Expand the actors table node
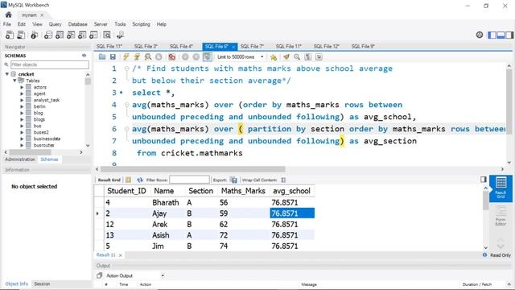 22,87
